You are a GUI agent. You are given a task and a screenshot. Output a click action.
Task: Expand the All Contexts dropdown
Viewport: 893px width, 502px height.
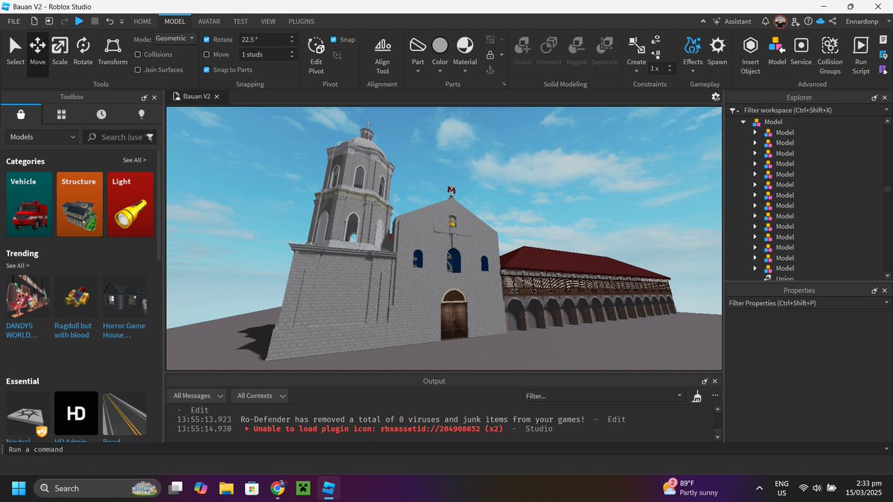260,396
